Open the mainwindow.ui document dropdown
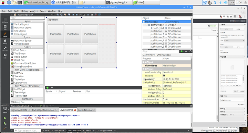The width and height of the screenshot is (248, 133). [51, 15]
